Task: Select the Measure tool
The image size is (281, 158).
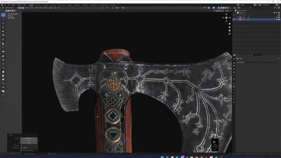Action: (3, 43)
